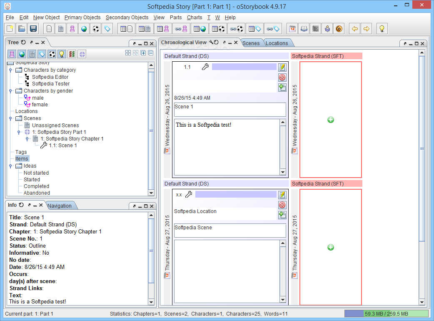
Task: Click the Scene 1 title field
Action: (230, 110)
